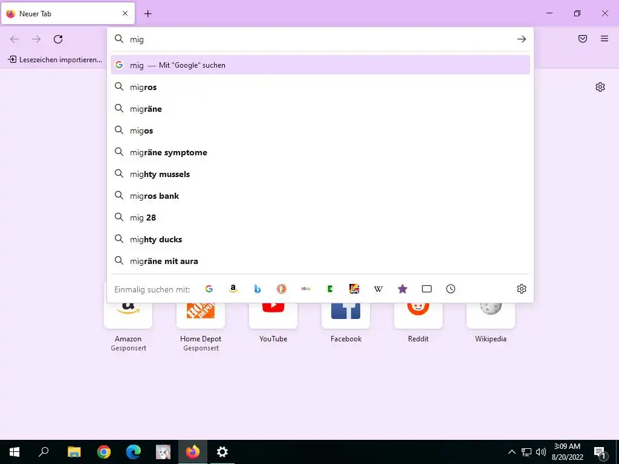
Task: Pick the 'migräne mit aura' suggestion
Action: [320, 261]
